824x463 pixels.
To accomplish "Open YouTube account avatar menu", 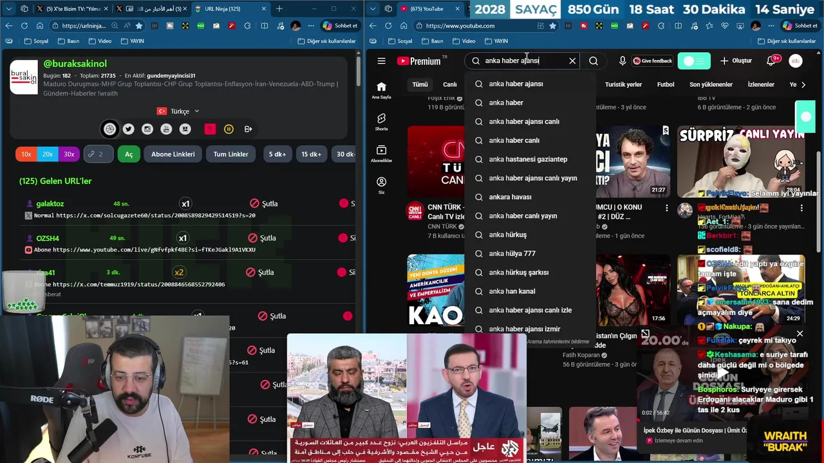I will [796, 61].
